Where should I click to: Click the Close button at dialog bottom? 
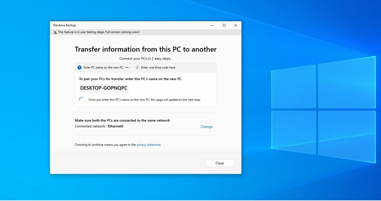tap(220, 163)
